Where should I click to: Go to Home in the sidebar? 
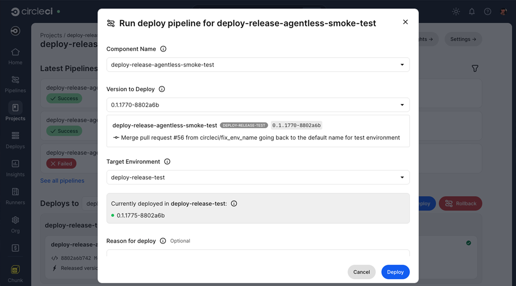[15, 56]
